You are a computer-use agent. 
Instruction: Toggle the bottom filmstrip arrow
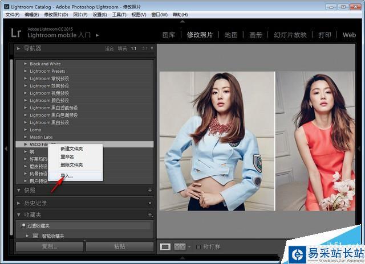(182, 258)
